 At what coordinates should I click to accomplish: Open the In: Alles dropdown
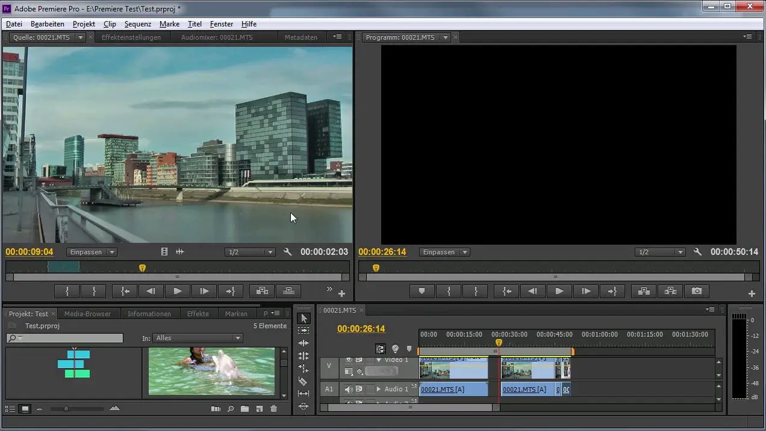tap(198, 338)
